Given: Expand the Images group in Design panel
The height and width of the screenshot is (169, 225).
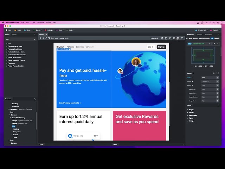Looking at the screenshot, I should click(x=188, y=121).
